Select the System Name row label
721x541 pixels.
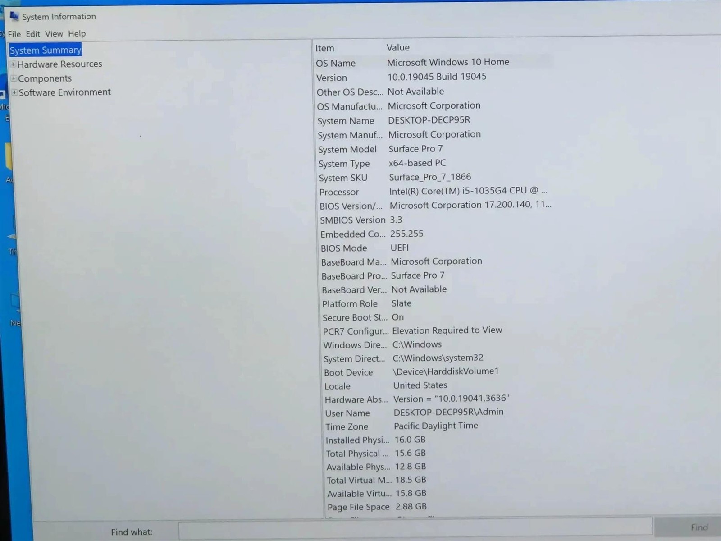point(346,121)
